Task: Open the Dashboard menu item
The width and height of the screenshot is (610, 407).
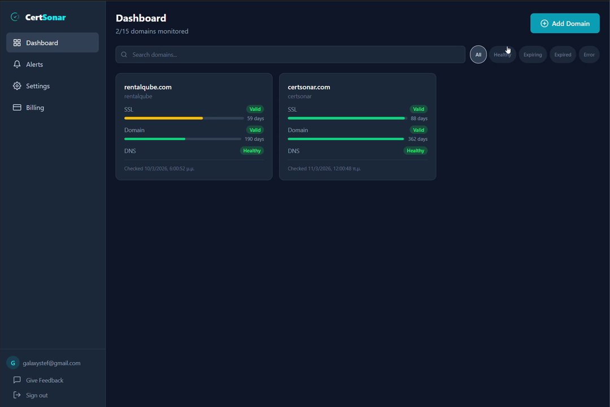Action: 53,42
